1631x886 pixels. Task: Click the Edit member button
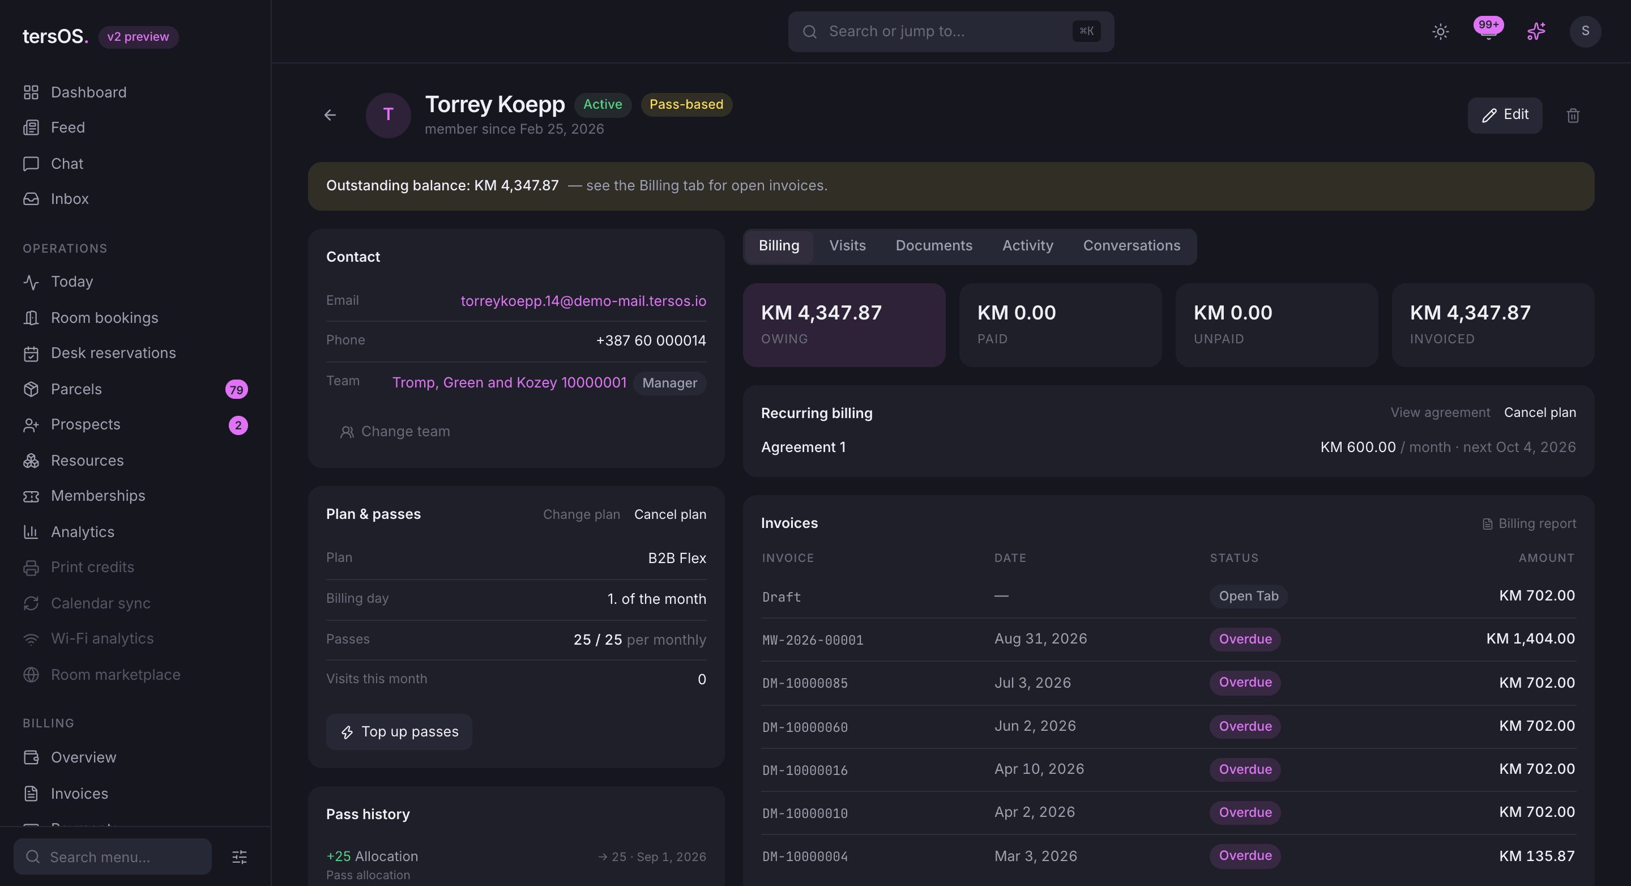tap(1504, 115)
